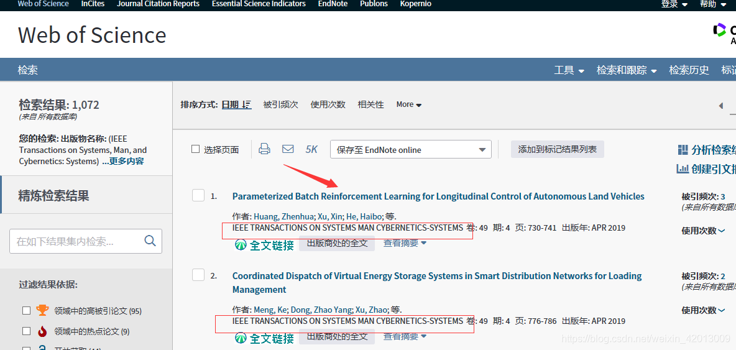Click 更多内容 link in search summary
Screen dimensions: 736x350
(x=127, y=162)
